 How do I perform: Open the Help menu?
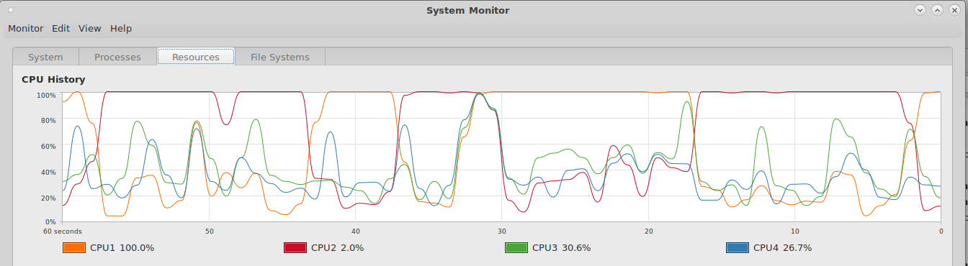click(x=121, y=29)
